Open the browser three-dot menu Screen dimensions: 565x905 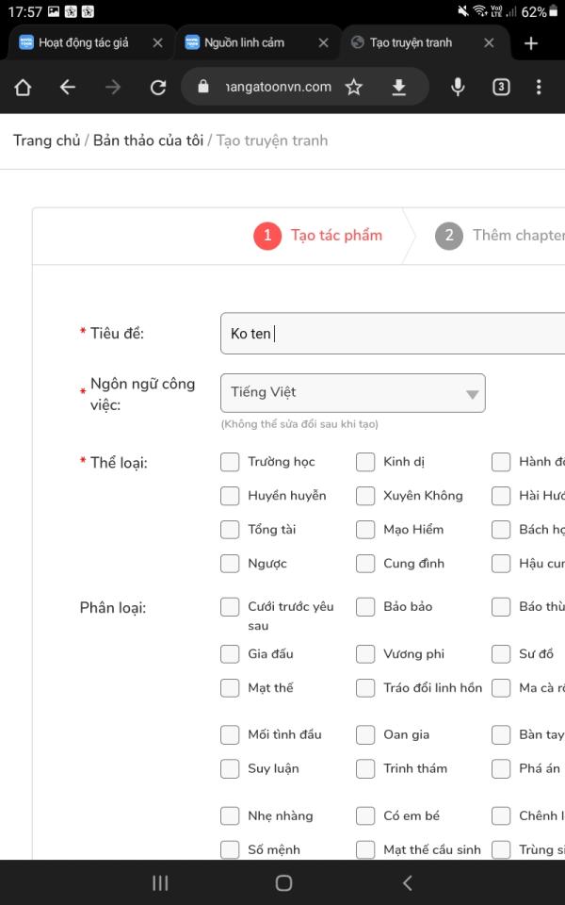(x=539, y=87)
